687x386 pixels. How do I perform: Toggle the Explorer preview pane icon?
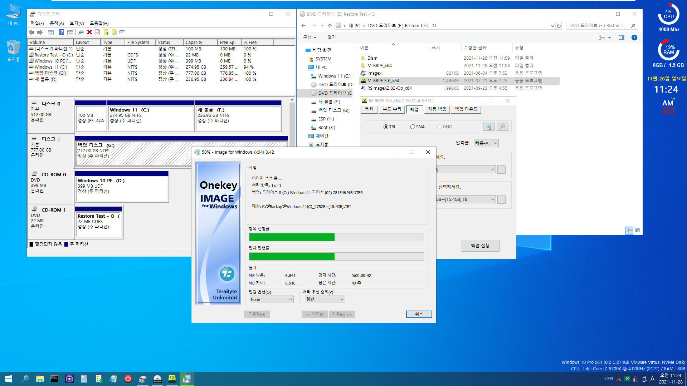622,38
